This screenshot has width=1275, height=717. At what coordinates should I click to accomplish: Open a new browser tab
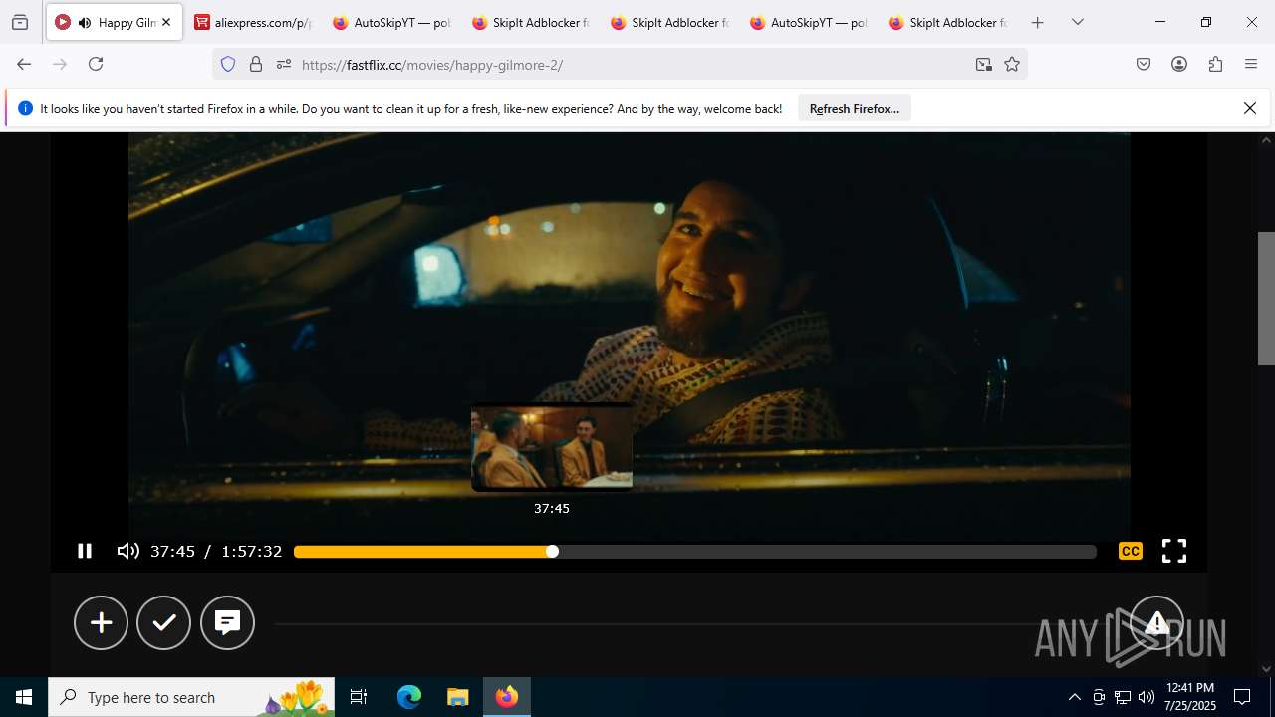pos(1037,22)
